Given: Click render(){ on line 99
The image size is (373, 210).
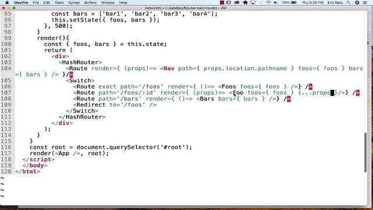Looking at the screenshot, I should (53, 38).
